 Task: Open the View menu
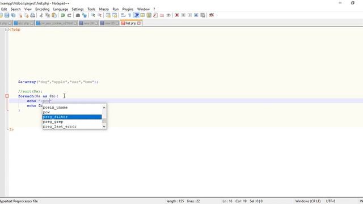point(28,9)
